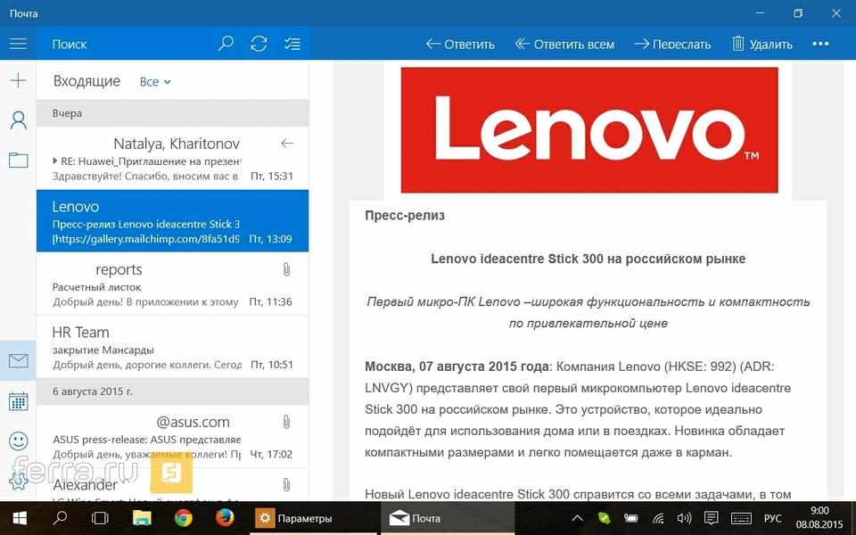Open message from Natalya, Kharitonov
This screenshot has height=535, width=856.
tap(172, 159)
